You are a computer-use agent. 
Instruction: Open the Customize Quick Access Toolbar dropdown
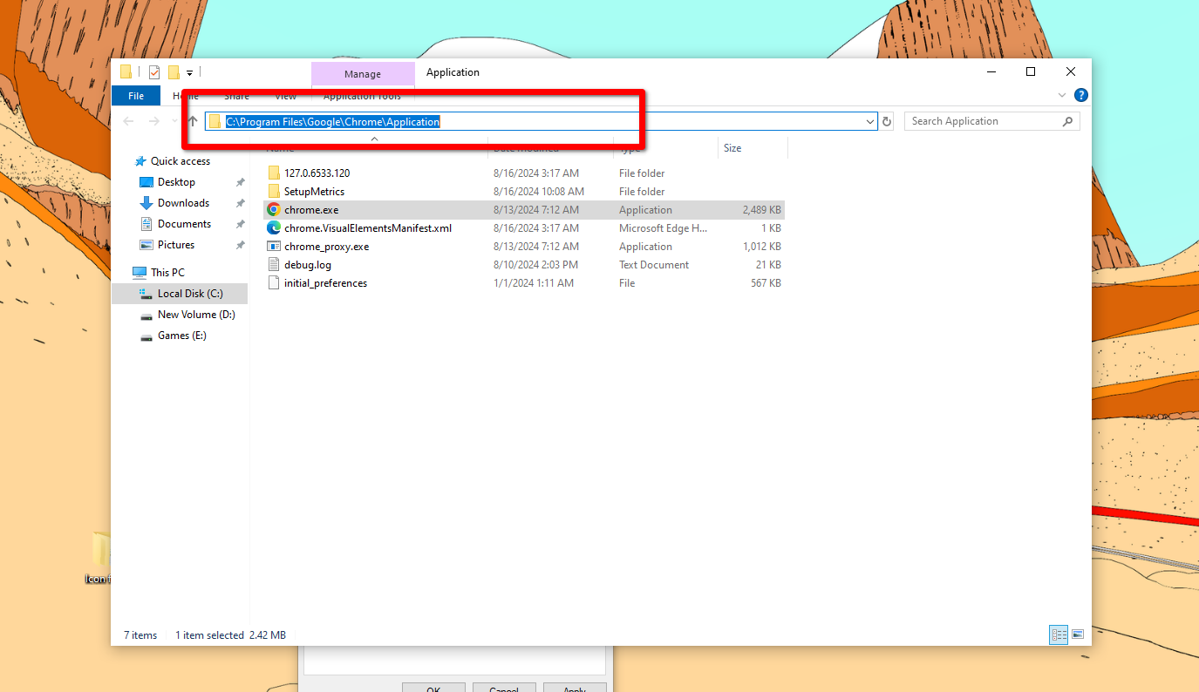tap(189, 73)
